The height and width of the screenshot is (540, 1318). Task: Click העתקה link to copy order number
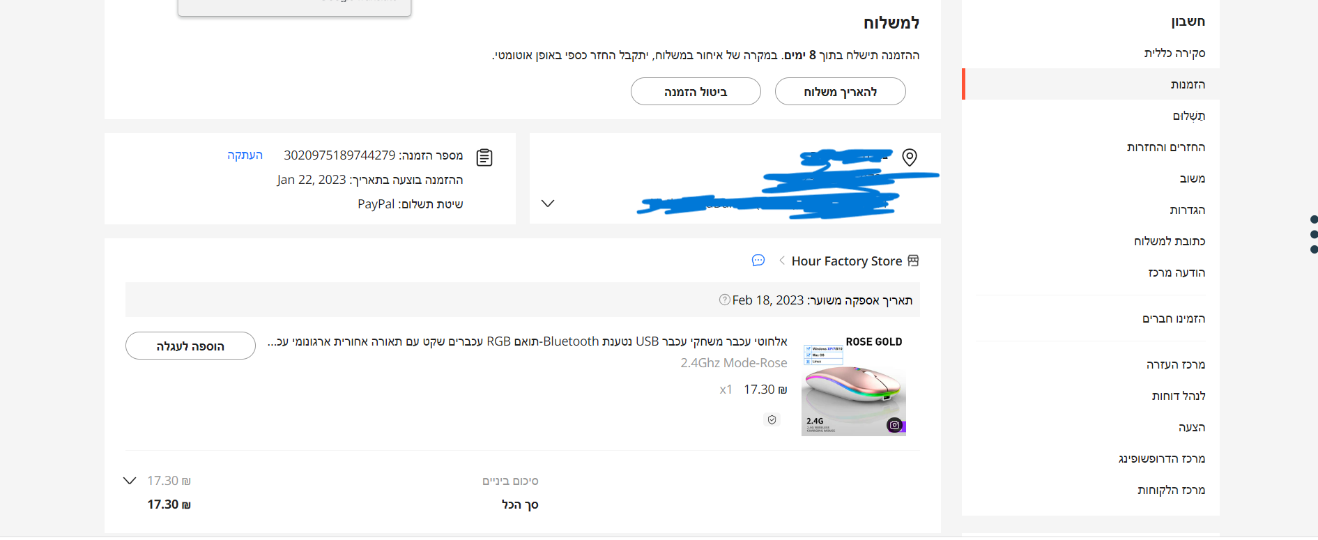pyautogui.click(x=245, y=155)
